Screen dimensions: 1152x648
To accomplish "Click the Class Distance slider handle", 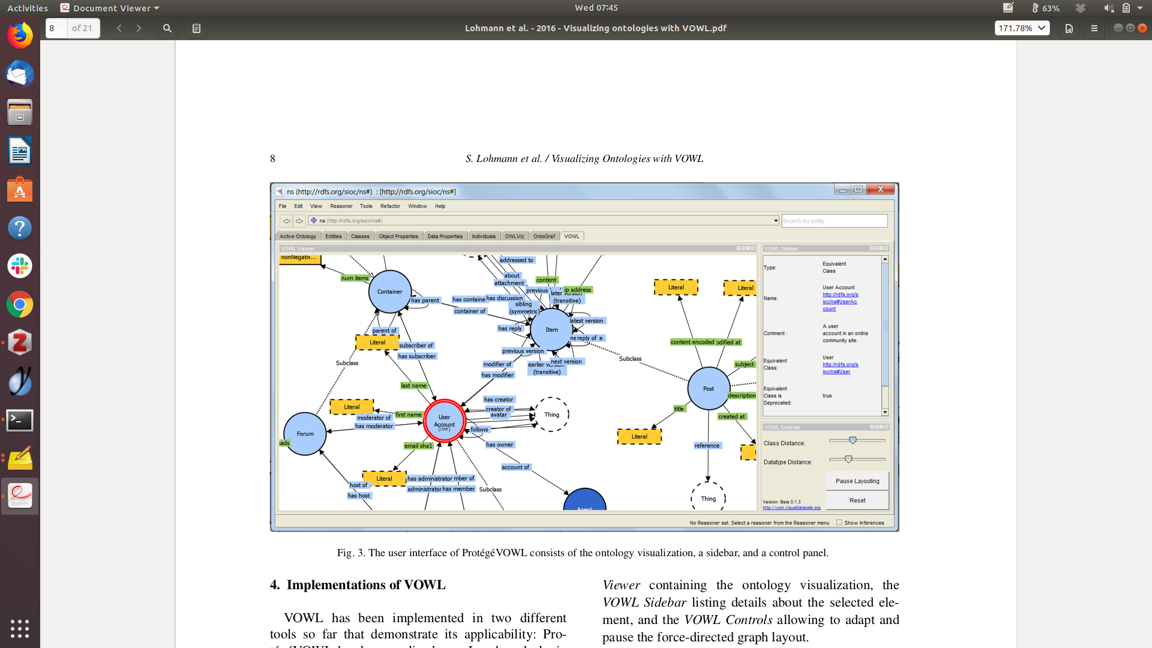I will pyautogui.click(x=853, y=440).
